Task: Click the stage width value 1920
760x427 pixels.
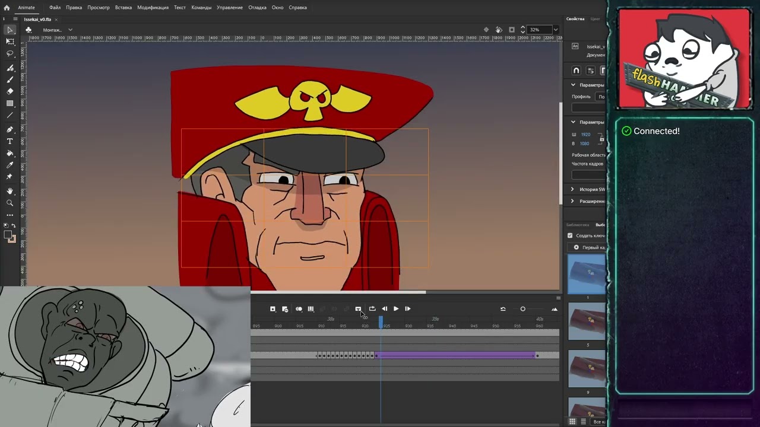Action: [585, 135]
